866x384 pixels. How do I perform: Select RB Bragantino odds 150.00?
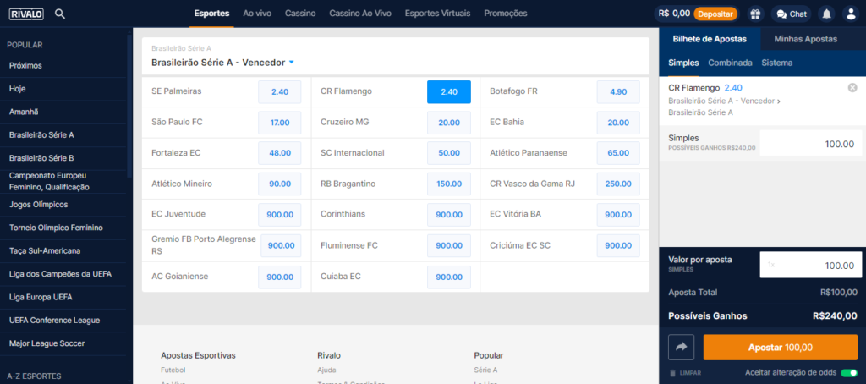pos(449,184)
